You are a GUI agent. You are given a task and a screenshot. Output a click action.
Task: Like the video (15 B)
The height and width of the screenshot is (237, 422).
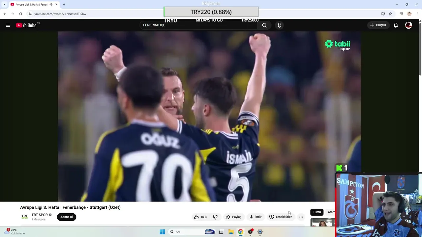click(x=200, y=217)
